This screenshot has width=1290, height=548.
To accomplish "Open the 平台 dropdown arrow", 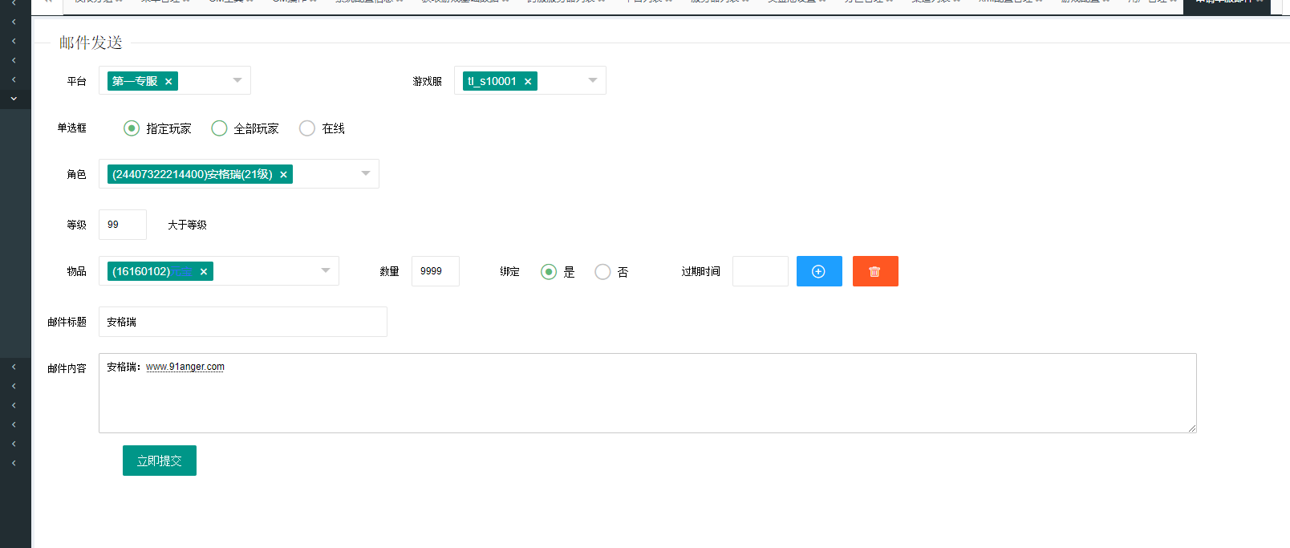I will (x=237, y=80).
